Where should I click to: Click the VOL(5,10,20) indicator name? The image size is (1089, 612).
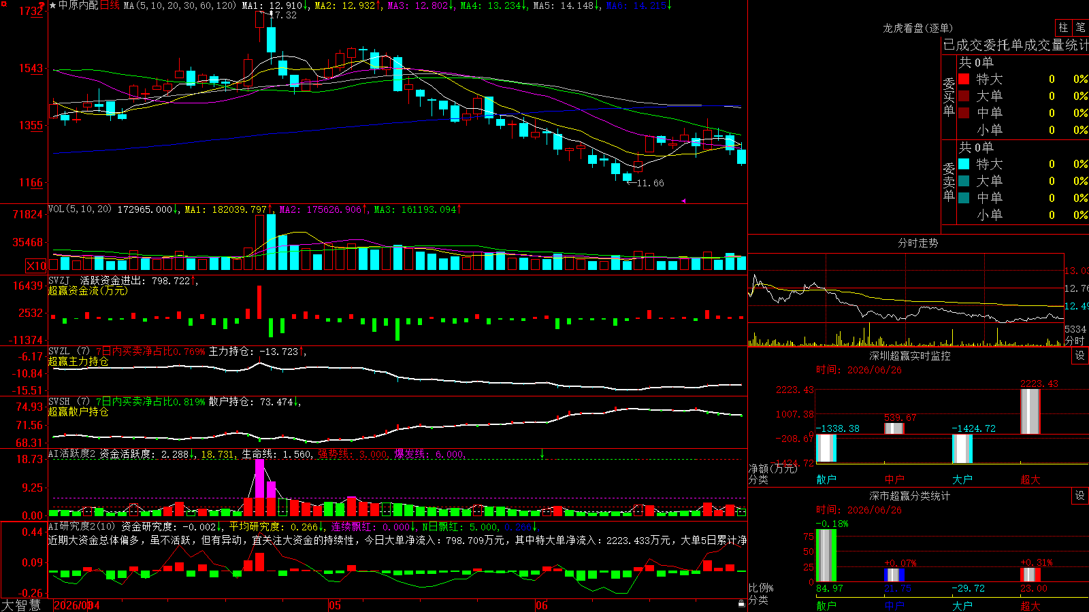[80, 209]
